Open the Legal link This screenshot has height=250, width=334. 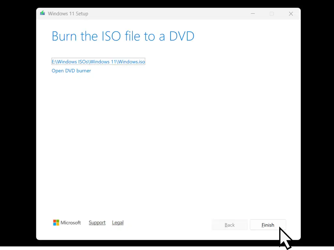pyautogui.click(x=117, y=223)
